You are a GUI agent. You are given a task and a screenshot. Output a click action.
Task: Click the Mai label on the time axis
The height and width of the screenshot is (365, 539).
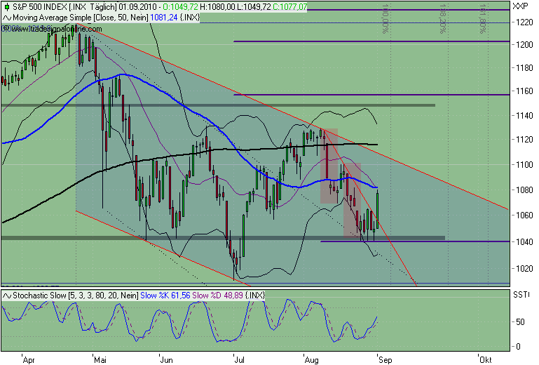coord(100,360)
